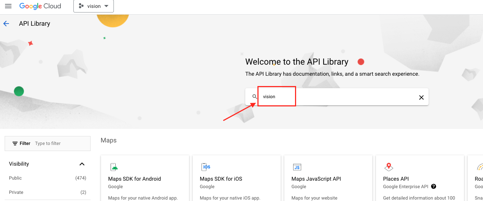The image size is (483, 201).
Task: Click the Maps category heading
Action: (108, 140)
